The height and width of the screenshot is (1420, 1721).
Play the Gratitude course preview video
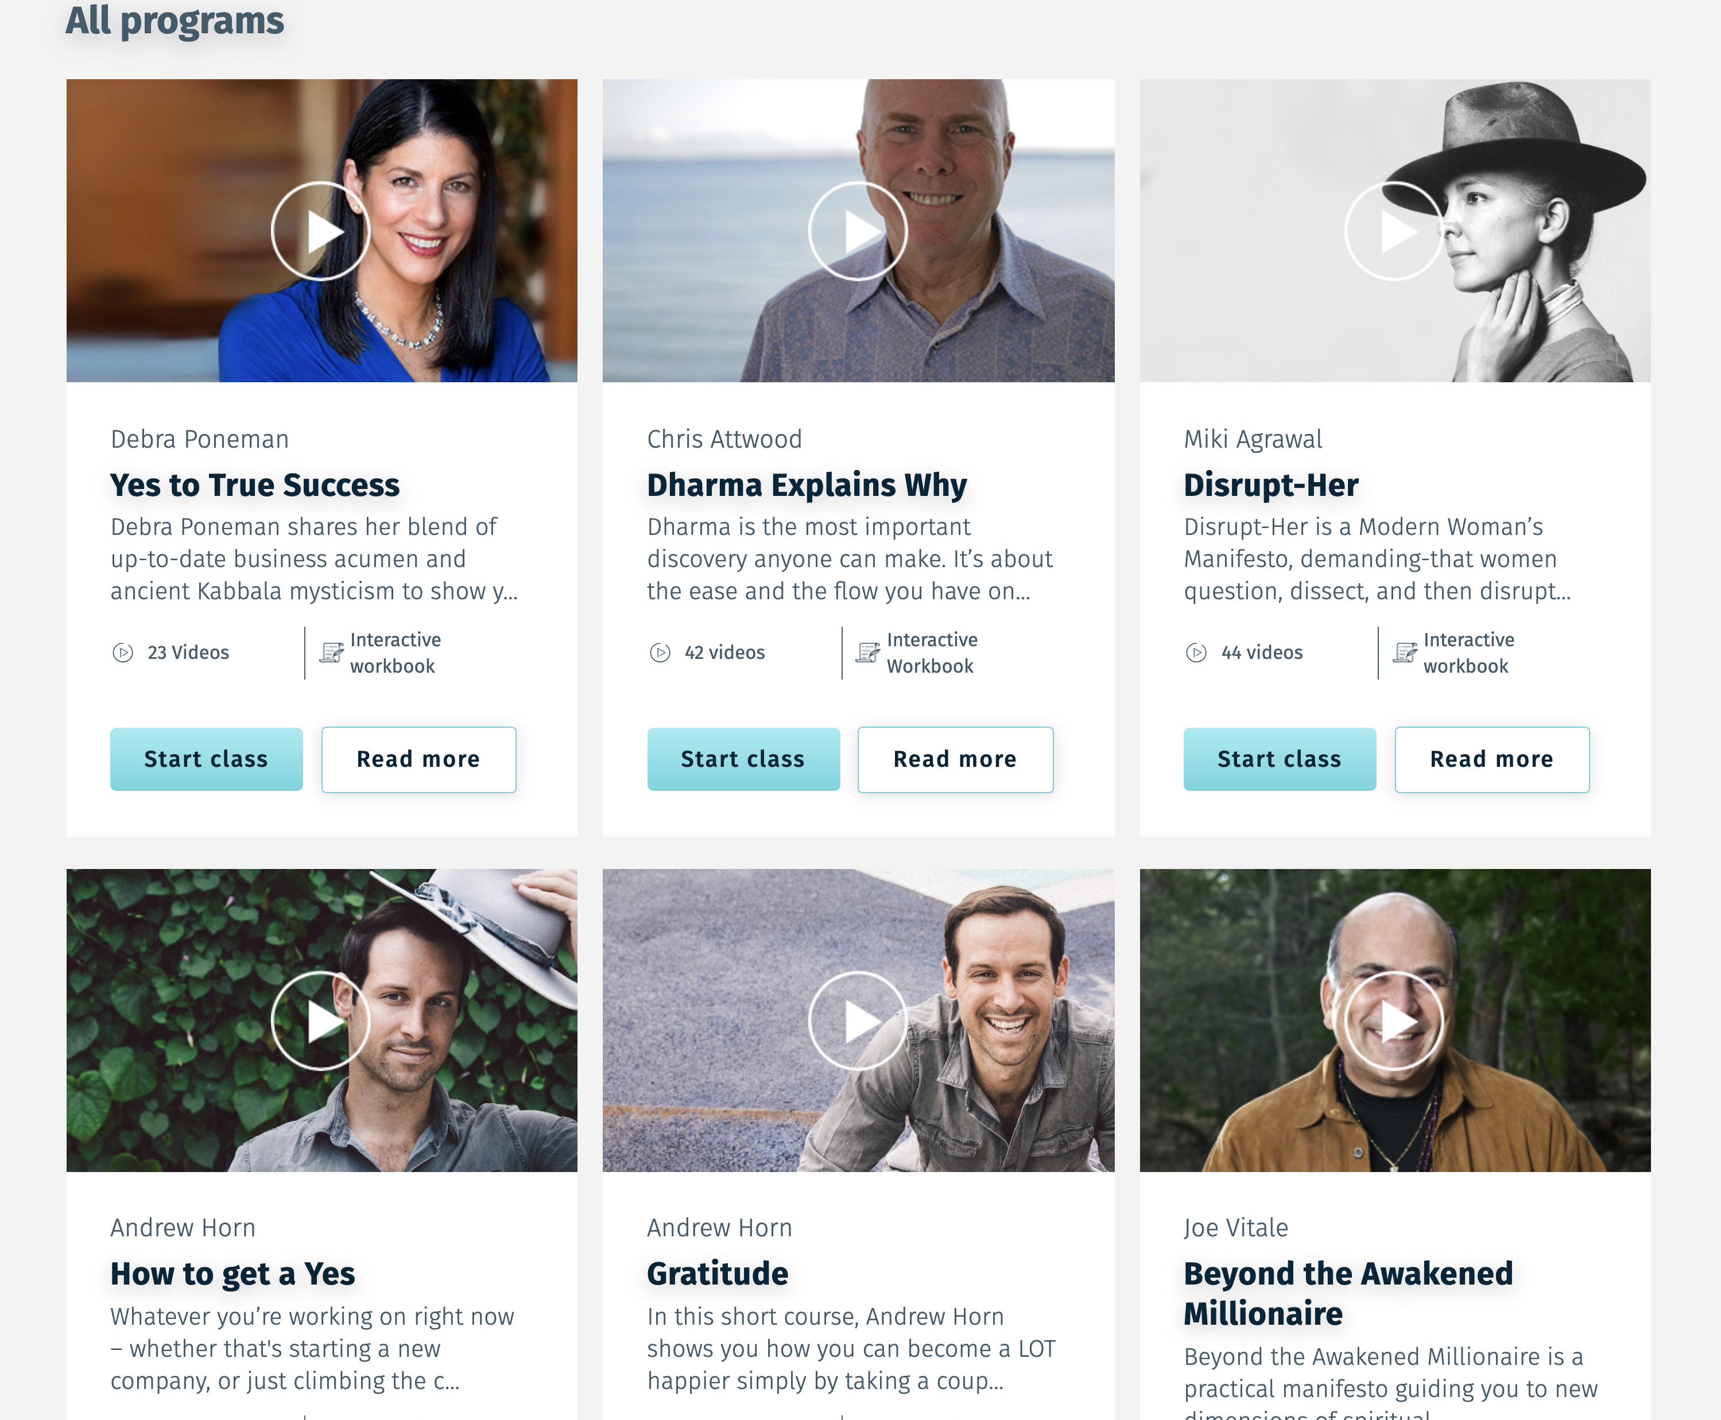coord(857,1021)
